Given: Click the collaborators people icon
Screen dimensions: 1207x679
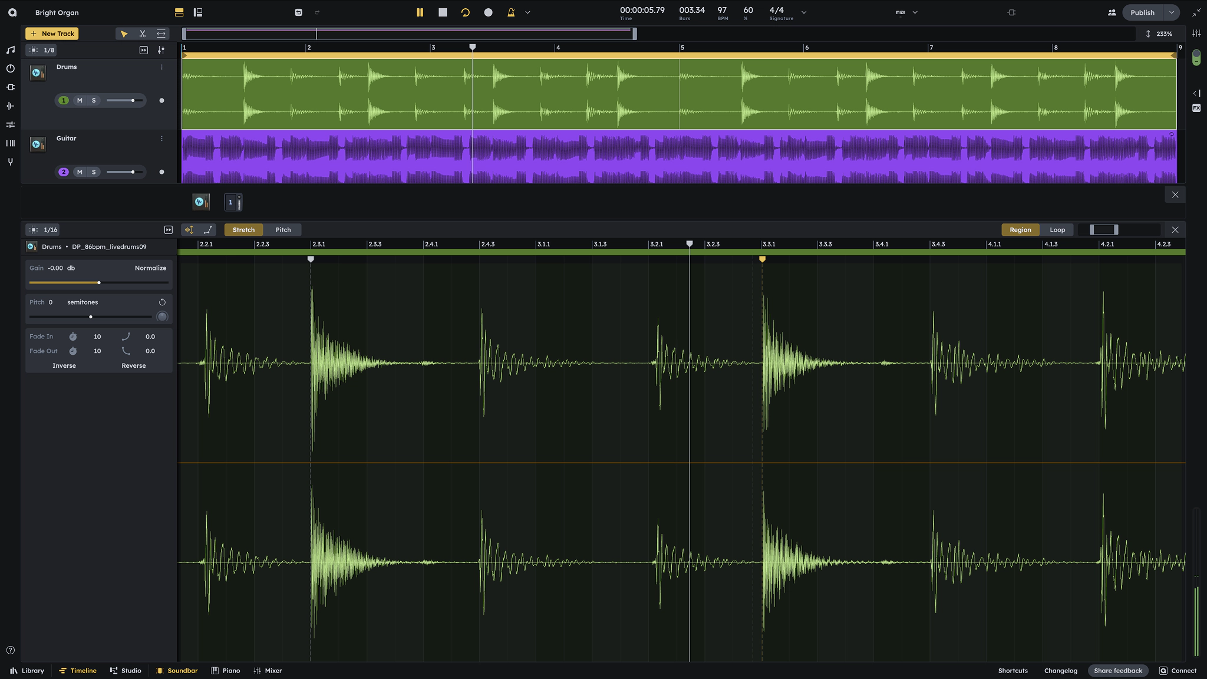Looking at the screenshot, I should tap(1112, 12).
